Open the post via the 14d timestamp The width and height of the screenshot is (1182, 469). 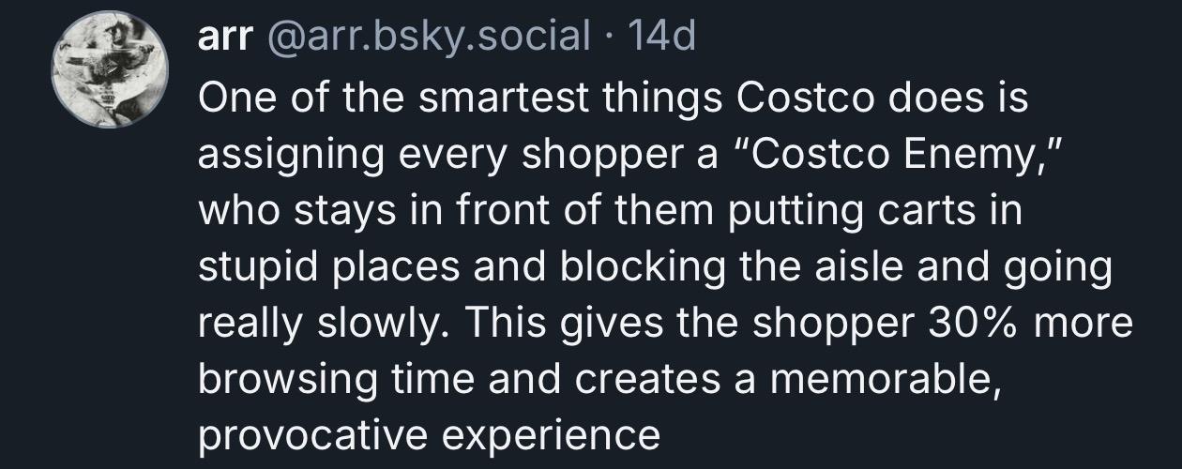(663, 38)
